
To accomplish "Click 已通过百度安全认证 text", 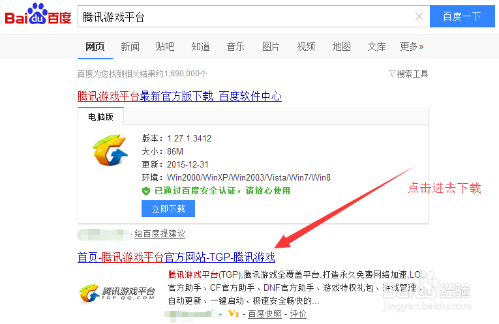I will tap(222, 191).
